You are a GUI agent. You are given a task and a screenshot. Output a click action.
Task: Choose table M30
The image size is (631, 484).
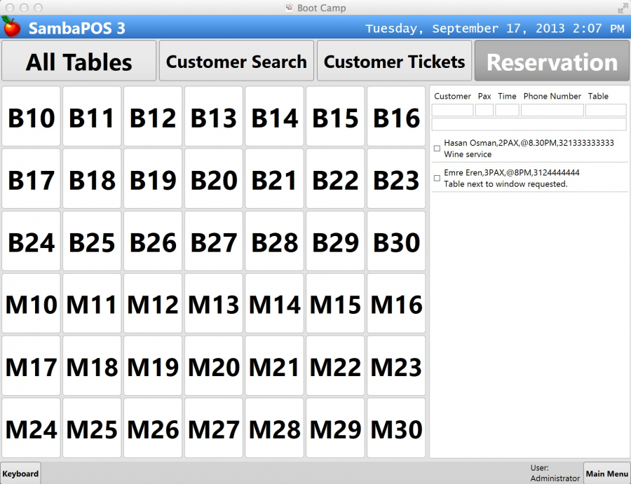pyautogui.click(x=396, y=429)
